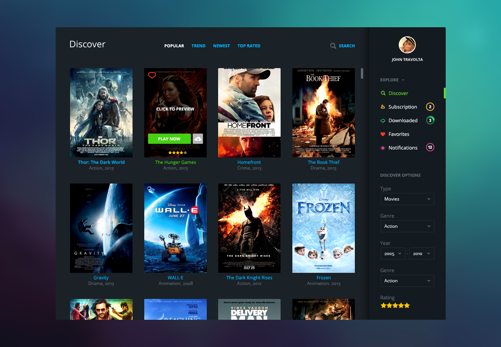Click the star rating on Hunger Games poster
501x347 pixels.
point(178,152)
